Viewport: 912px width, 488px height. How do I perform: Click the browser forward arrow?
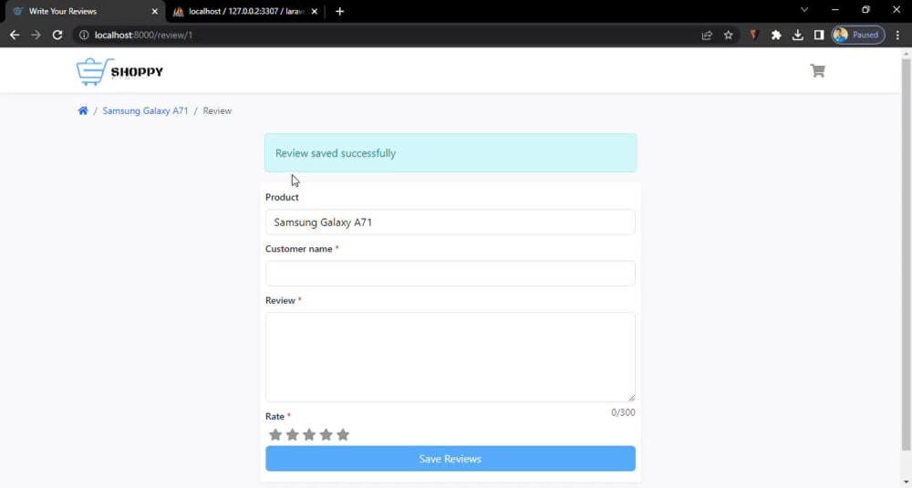pos(36,35)
